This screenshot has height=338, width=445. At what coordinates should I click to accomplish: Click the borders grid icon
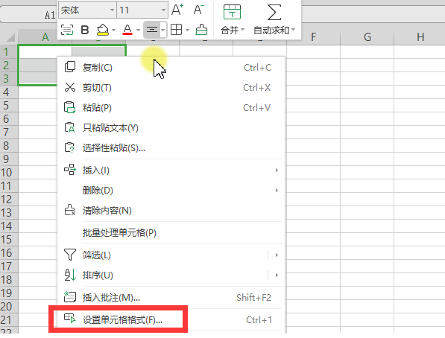click(x=176, y=30)
